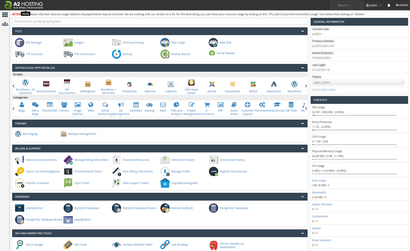
Task: Focus the top header search box
Action: (347, 5)
